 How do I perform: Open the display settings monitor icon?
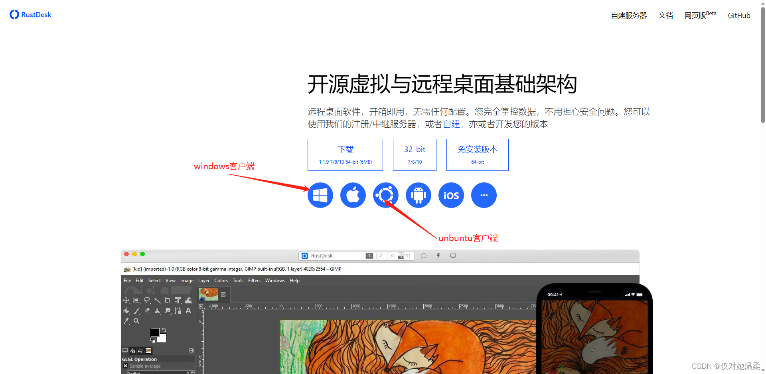pyautogui.click(x=453, y=256)
